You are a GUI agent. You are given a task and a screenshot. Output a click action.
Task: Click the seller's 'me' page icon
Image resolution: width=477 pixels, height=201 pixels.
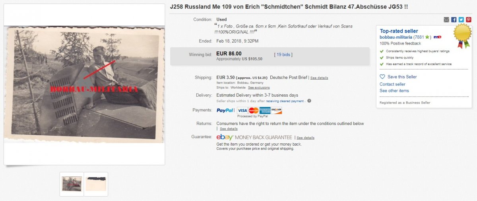[x=437, y=37]
